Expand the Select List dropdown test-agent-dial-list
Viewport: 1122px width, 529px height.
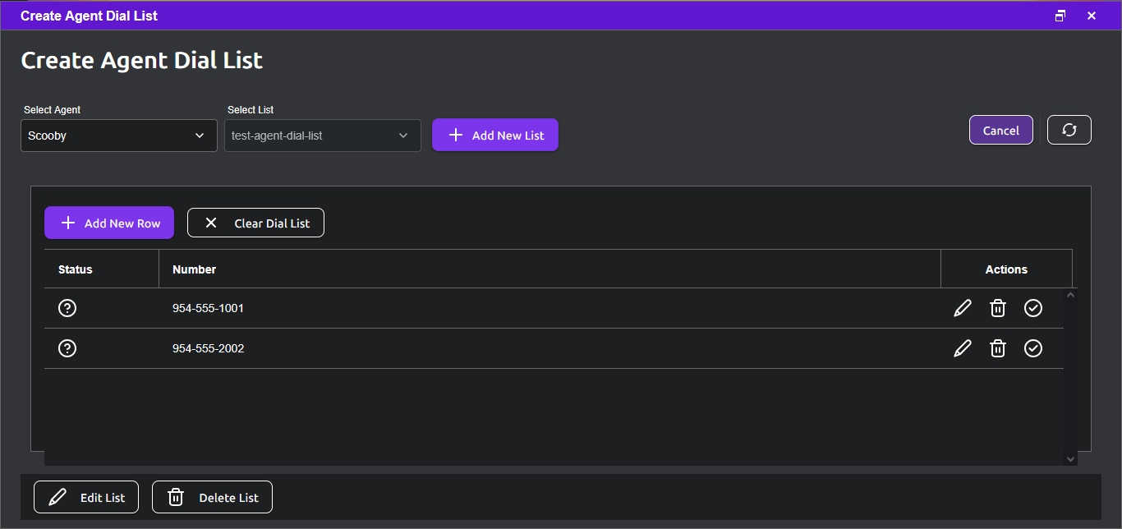[x=323, y=136]
